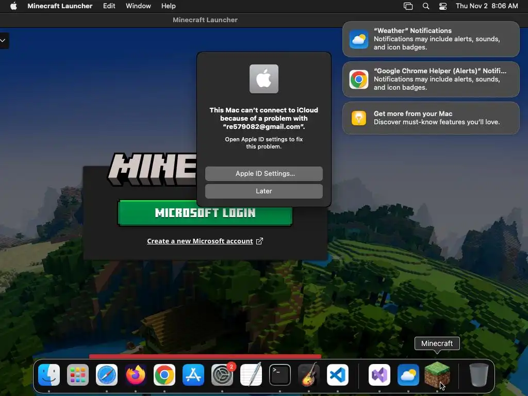Screen dimensions: 528x396
Task: Open Visual Studio Code in the dock
Action: tap(338, 374)
